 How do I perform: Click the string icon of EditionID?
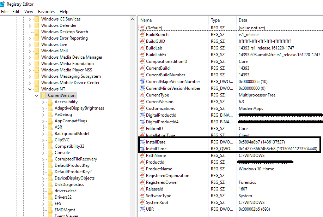tap(142, 128)
